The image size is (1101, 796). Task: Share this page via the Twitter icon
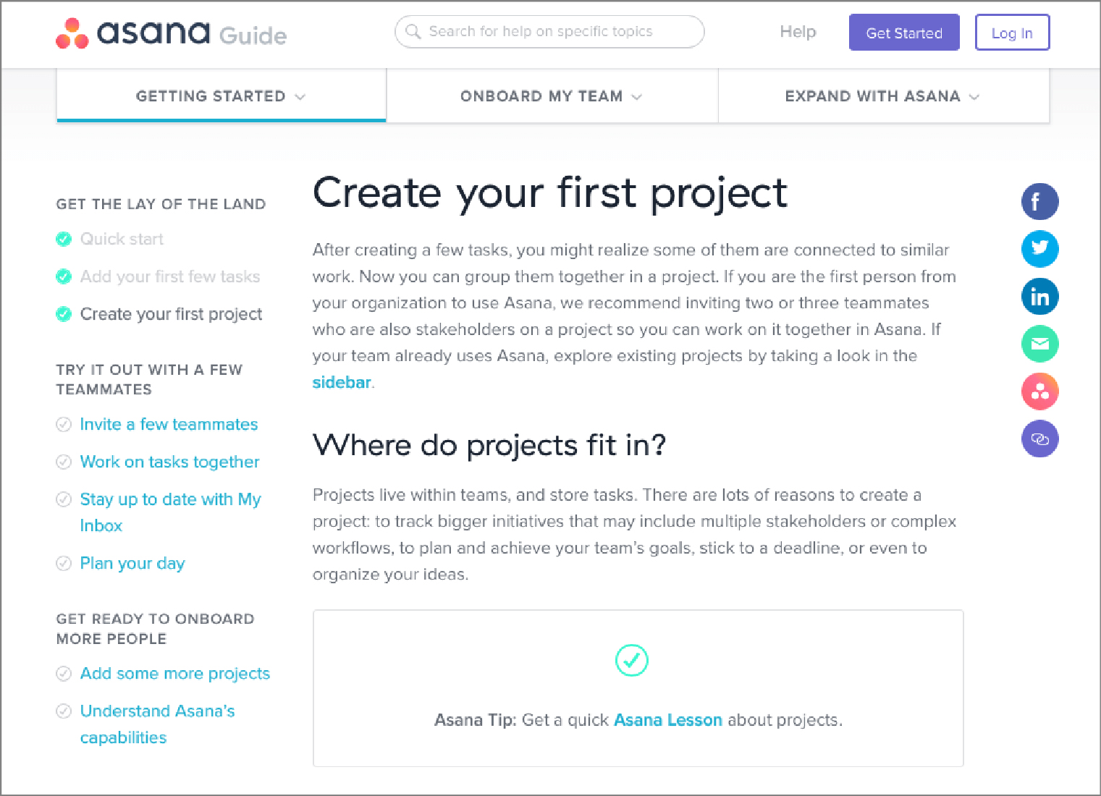coord(1039,249)
